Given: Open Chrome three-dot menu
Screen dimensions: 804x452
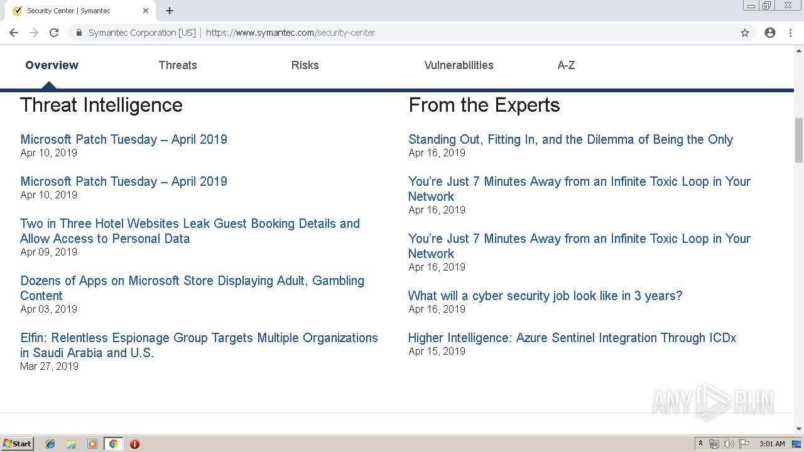Looking at the screenshot, I should click(x=790, y=33).
